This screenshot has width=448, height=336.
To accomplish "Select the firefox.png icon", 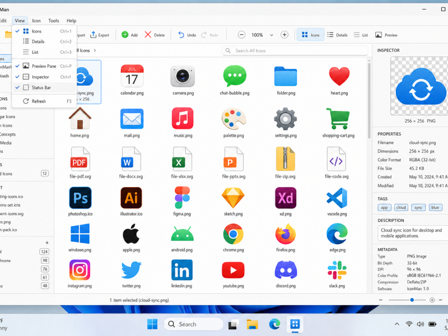I will (x=286, y=237).
